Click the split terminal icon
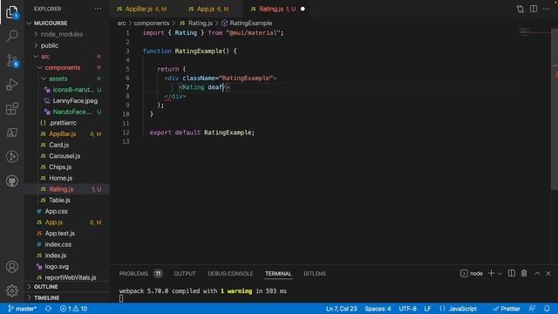Viewport: 558px width, 314px height. (x=512, y=273)
